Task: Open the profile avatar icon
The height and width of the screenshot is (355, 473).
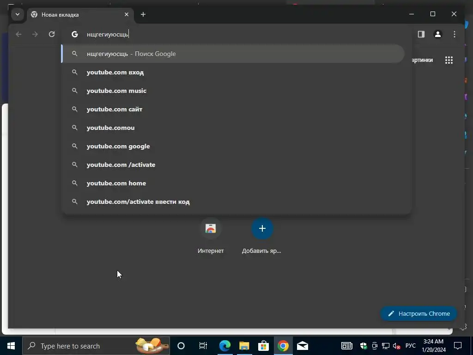Action: [438, 34]
